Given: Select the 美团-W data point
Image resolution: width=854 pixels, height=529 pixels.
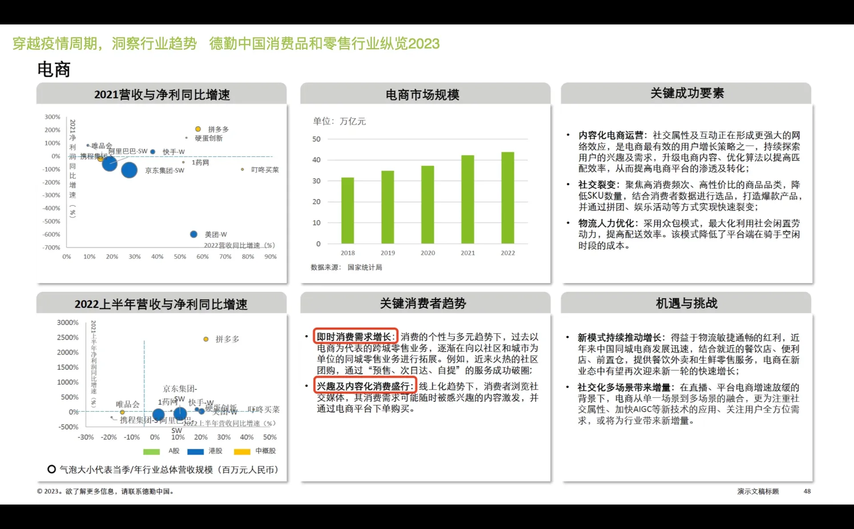Looking at the screenshot, I should [193, 234].
